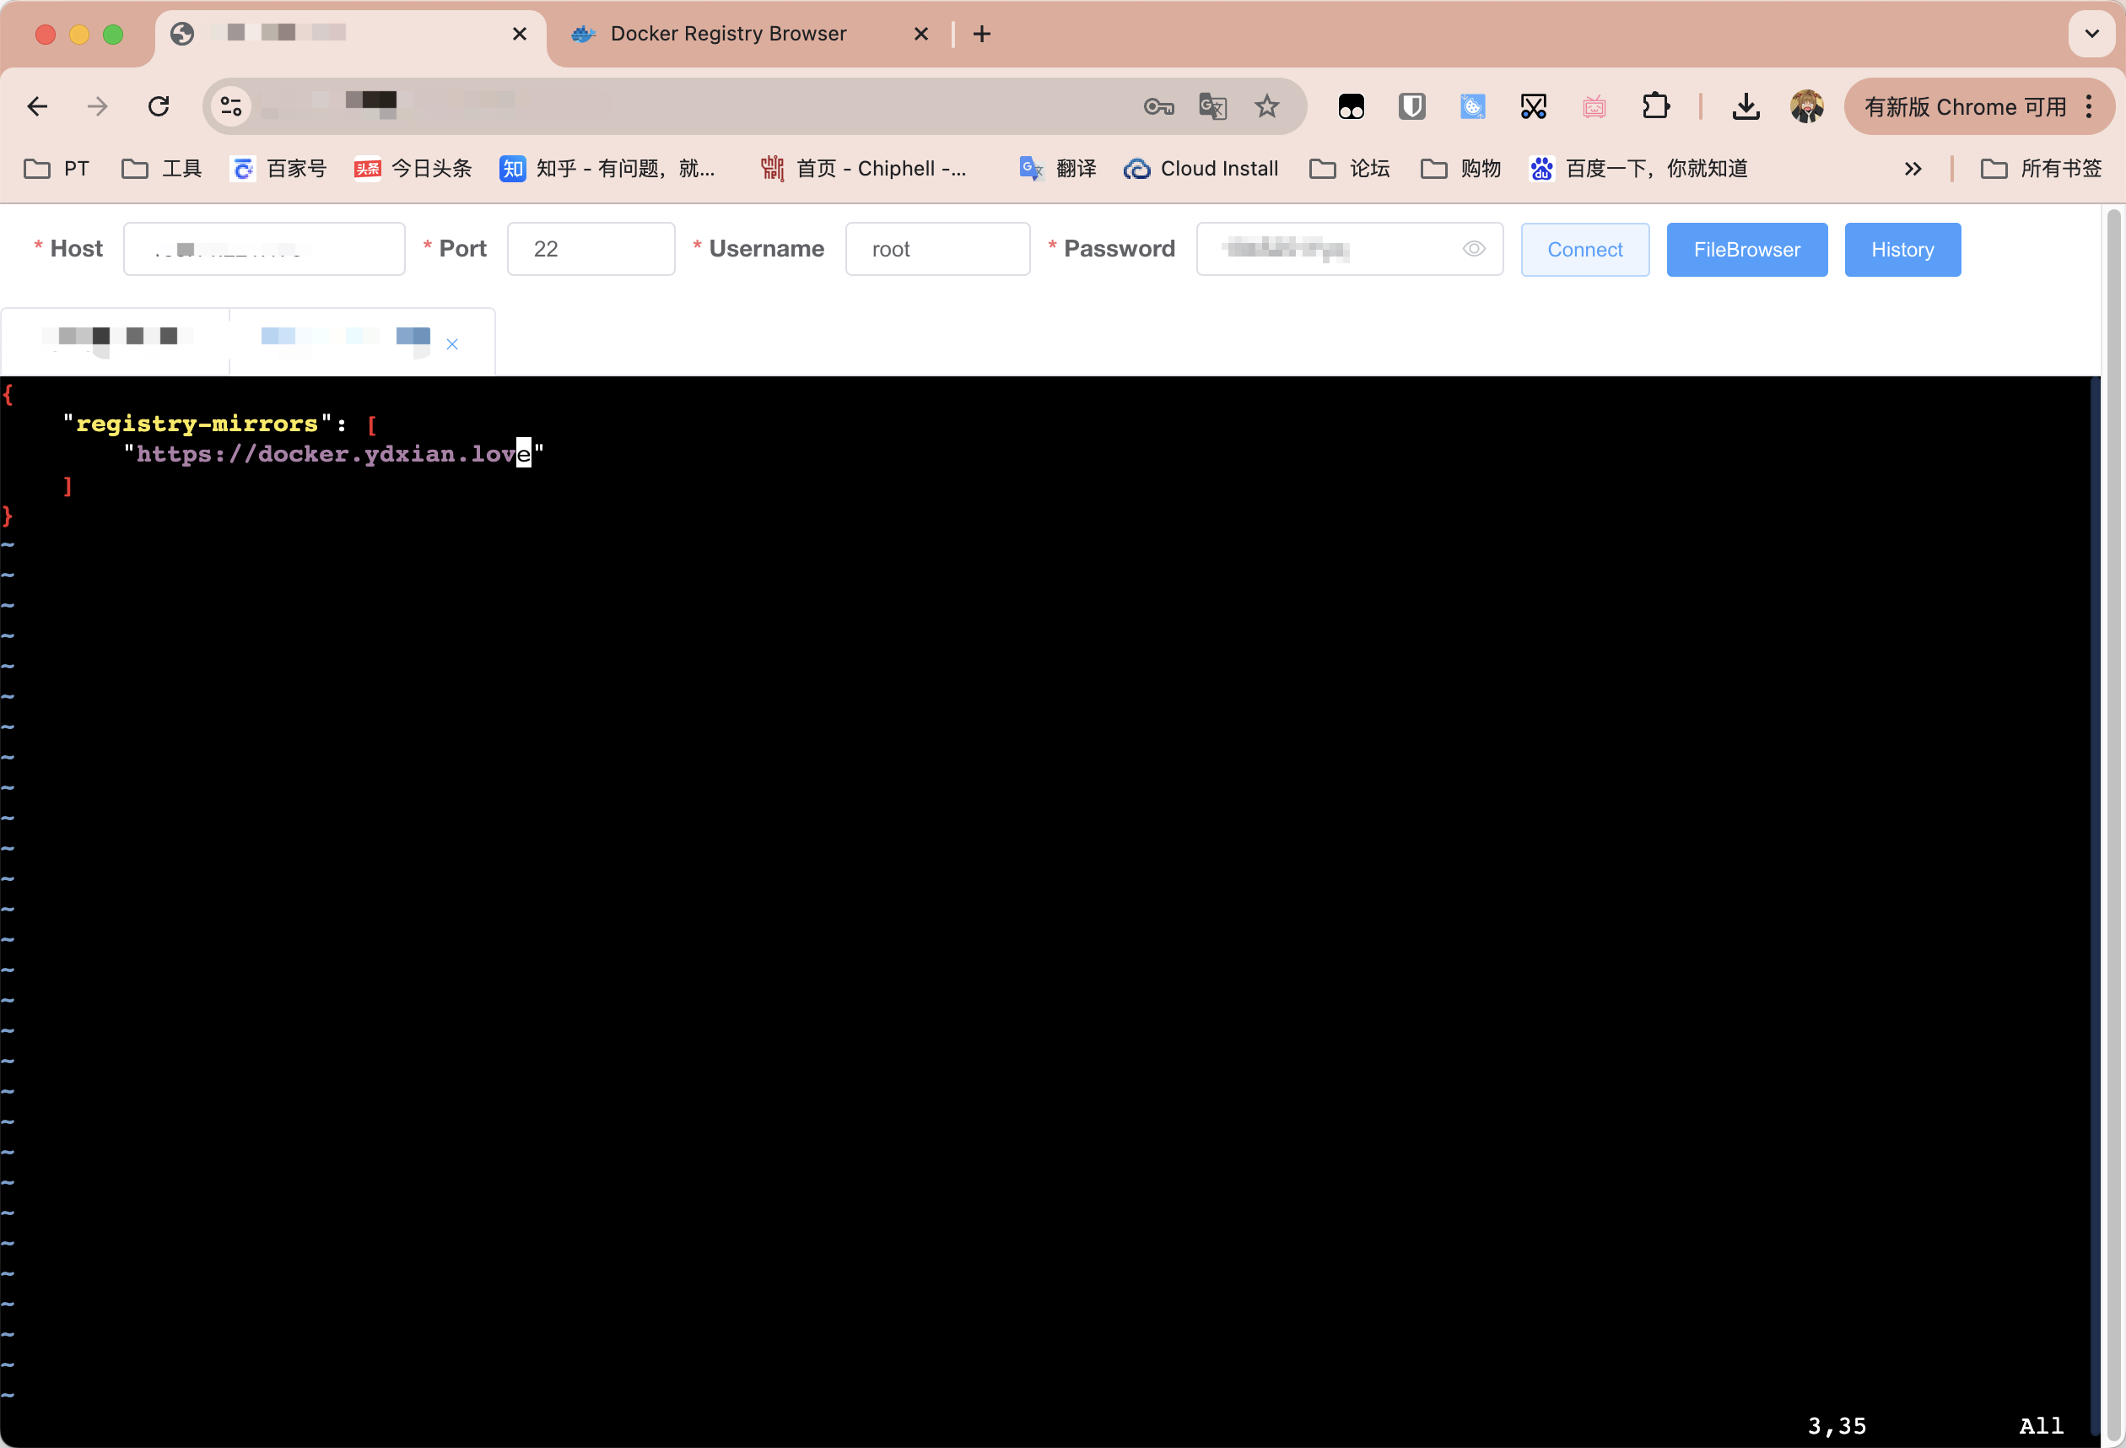
Task: Click the Google Translate page icon
Action: (1212, 107)
